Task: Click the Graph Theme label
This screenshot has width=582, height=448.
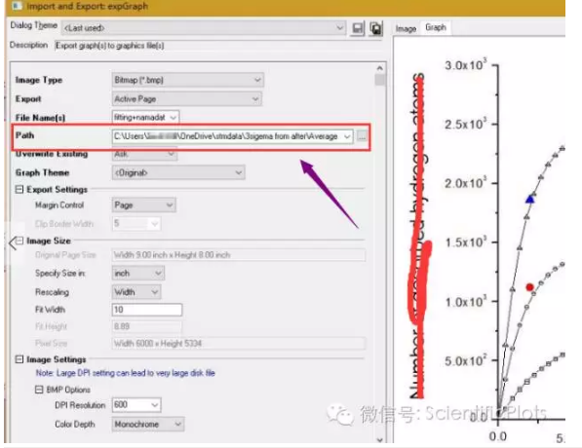Action: coord(42,172)
